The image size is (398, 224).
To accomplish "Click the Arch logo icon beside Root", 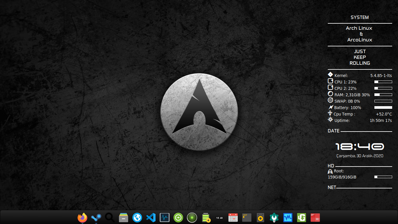I will 330,171.
